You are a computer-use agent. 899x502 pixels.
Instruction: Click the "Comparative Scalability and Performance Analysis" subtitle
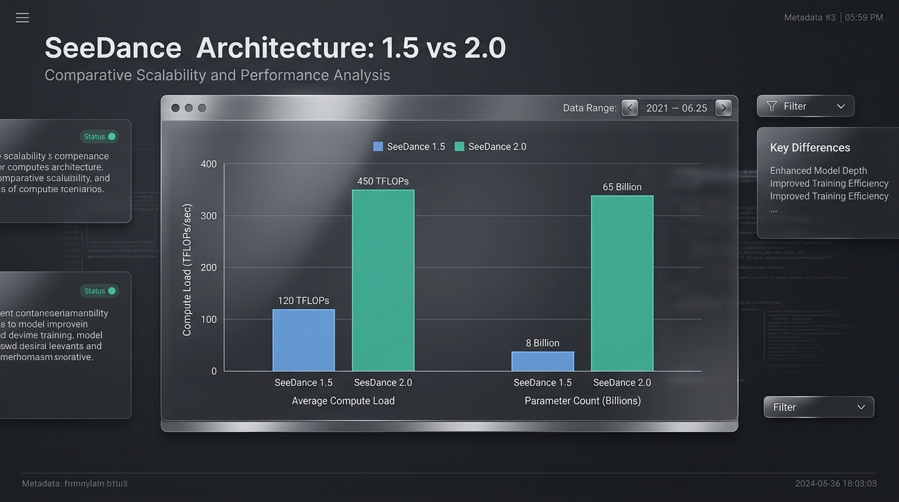click(217, 75)
